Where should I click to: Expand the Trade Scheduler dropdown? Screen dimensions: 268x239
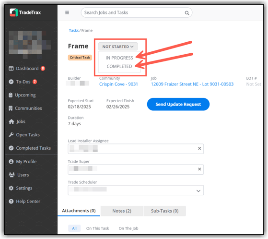point(198,191)
